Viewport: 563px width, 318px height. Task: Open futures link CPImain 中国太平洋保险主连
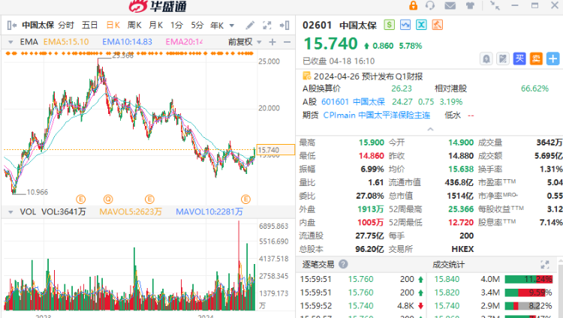pos(377,115)
